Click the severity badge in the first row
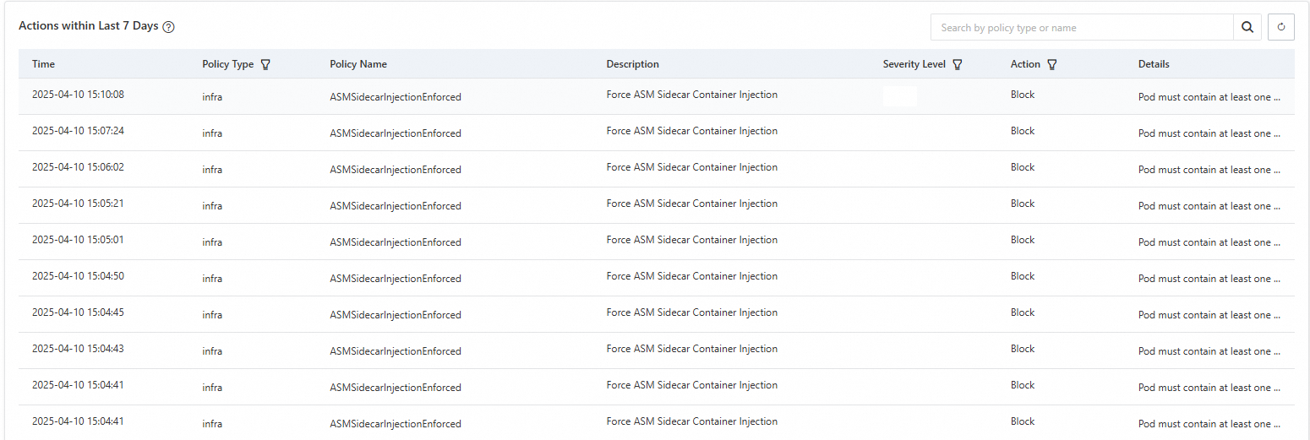The height and width of the screenshot is (440, 1310). [x=900, y=96]
